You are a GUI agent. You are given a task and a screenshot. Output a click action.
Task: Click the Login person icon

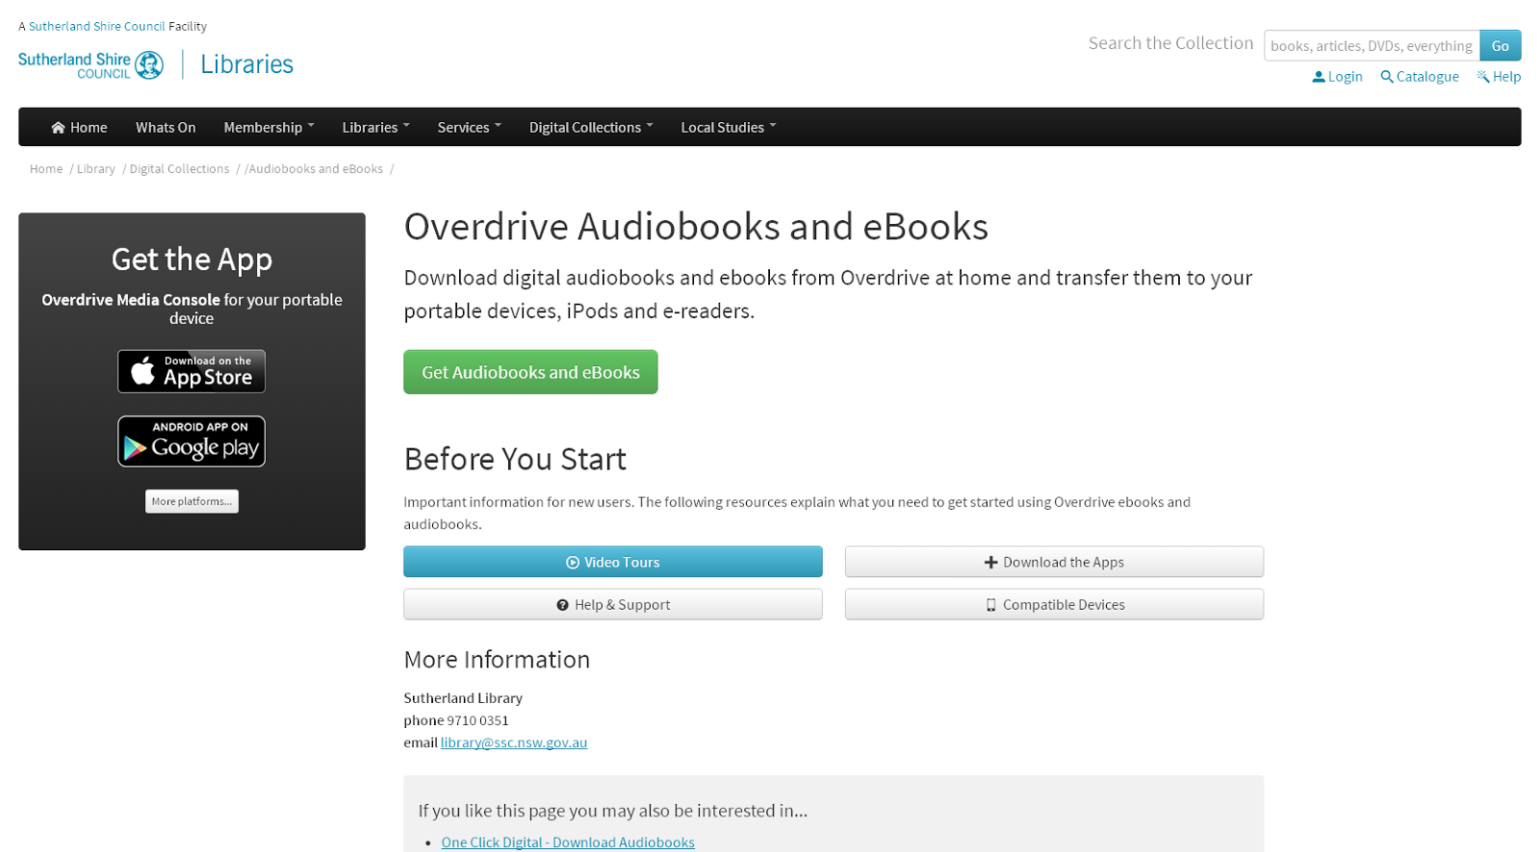pos(1318,76)
